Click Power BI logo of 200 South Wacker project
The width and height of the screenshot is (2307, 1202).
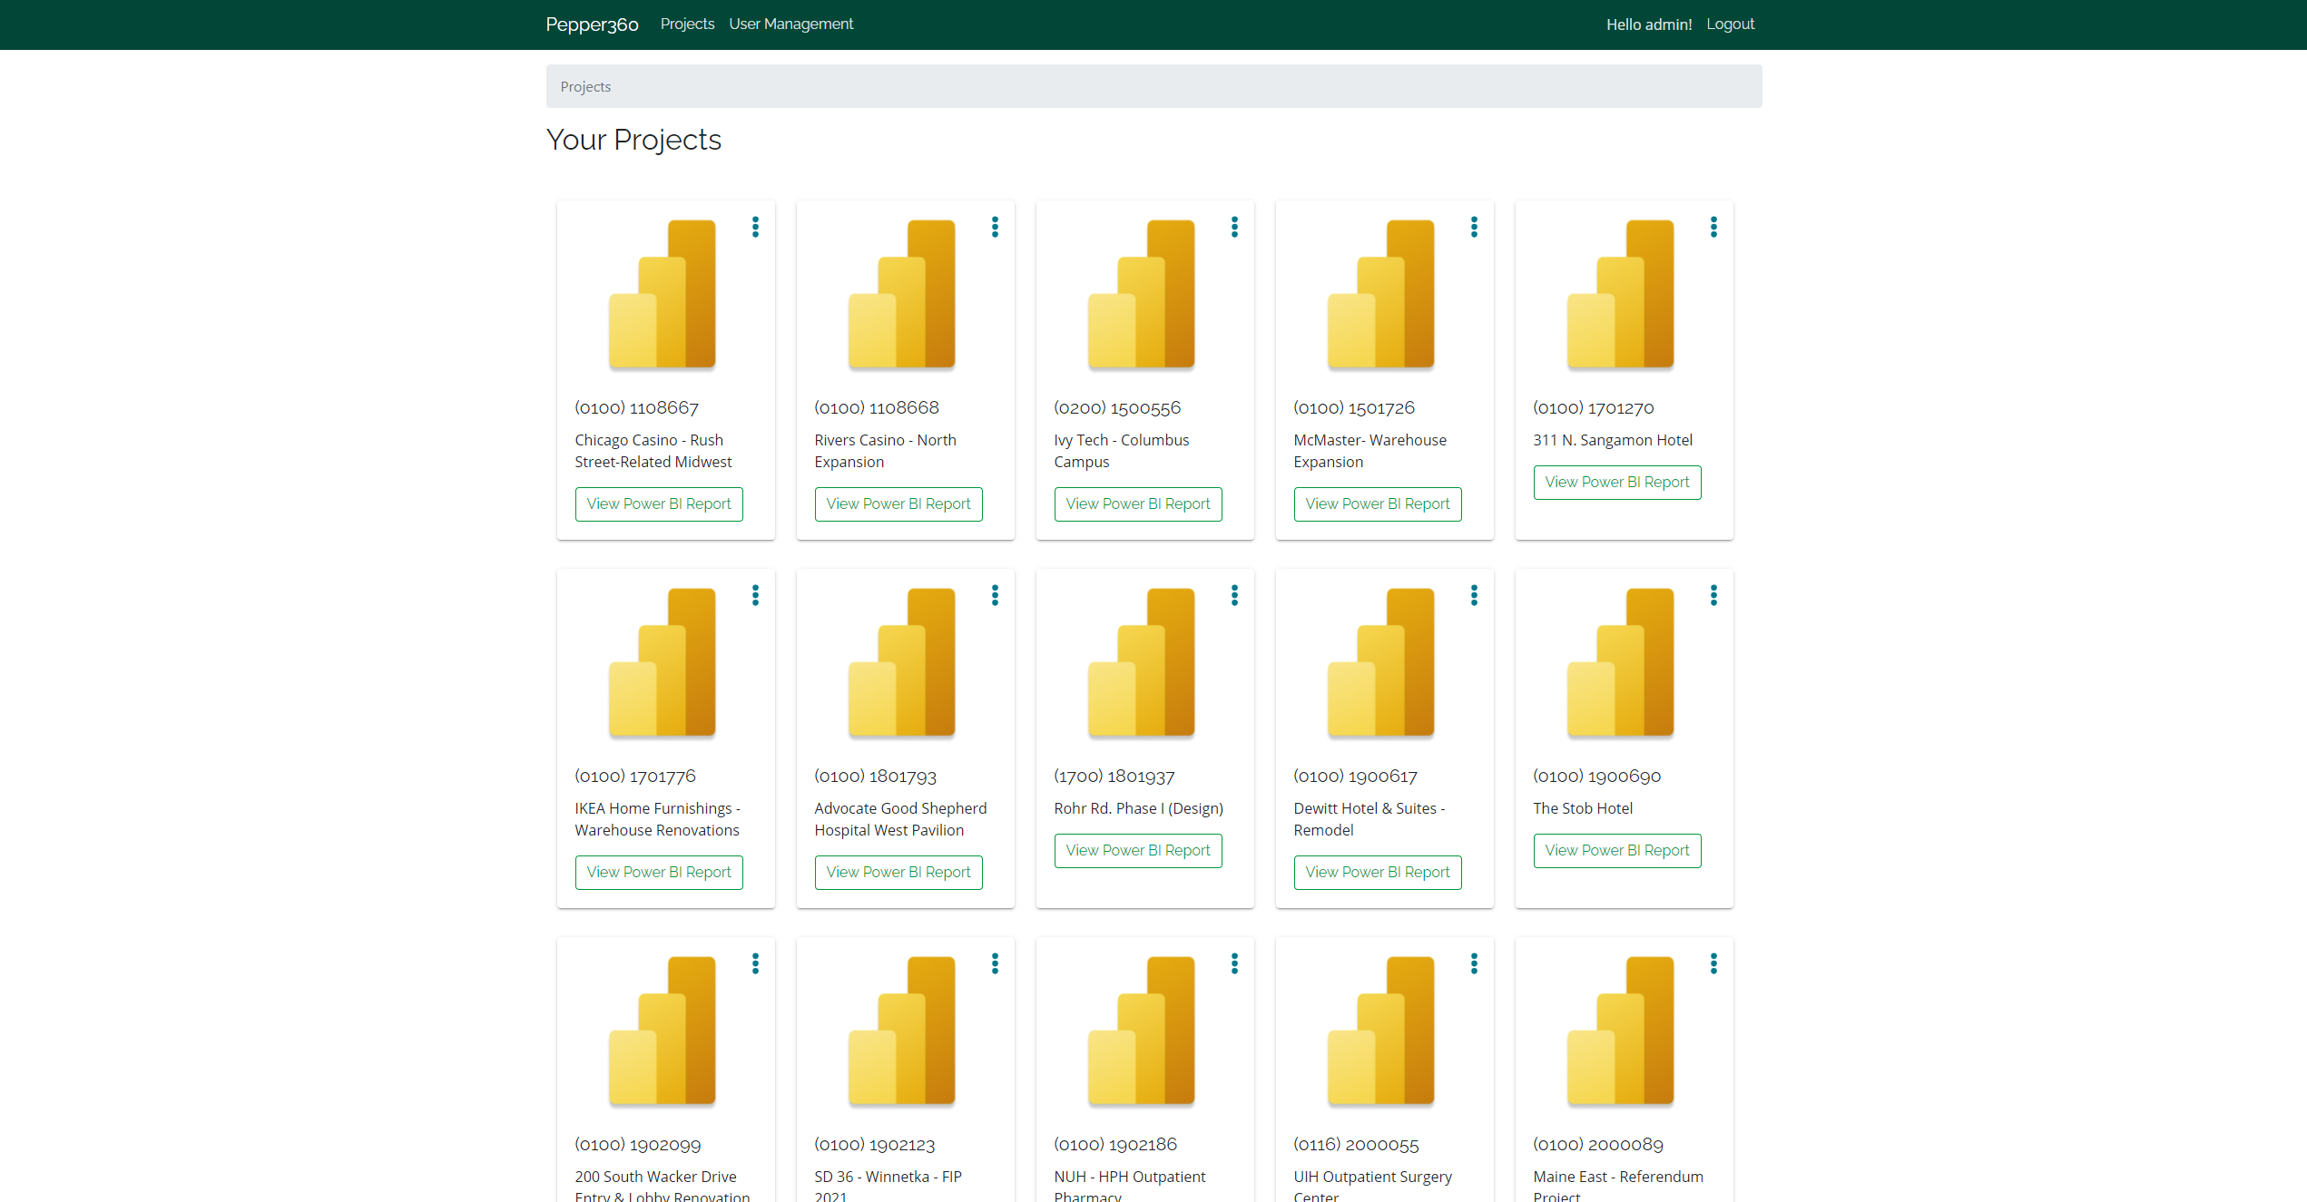pyautogui.click(x=663, y=1031)
